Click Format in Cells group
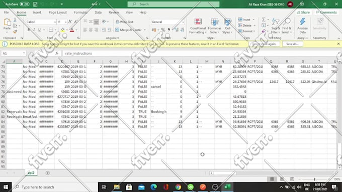Screen dimensions: 342x192 (x=246, y=31)
